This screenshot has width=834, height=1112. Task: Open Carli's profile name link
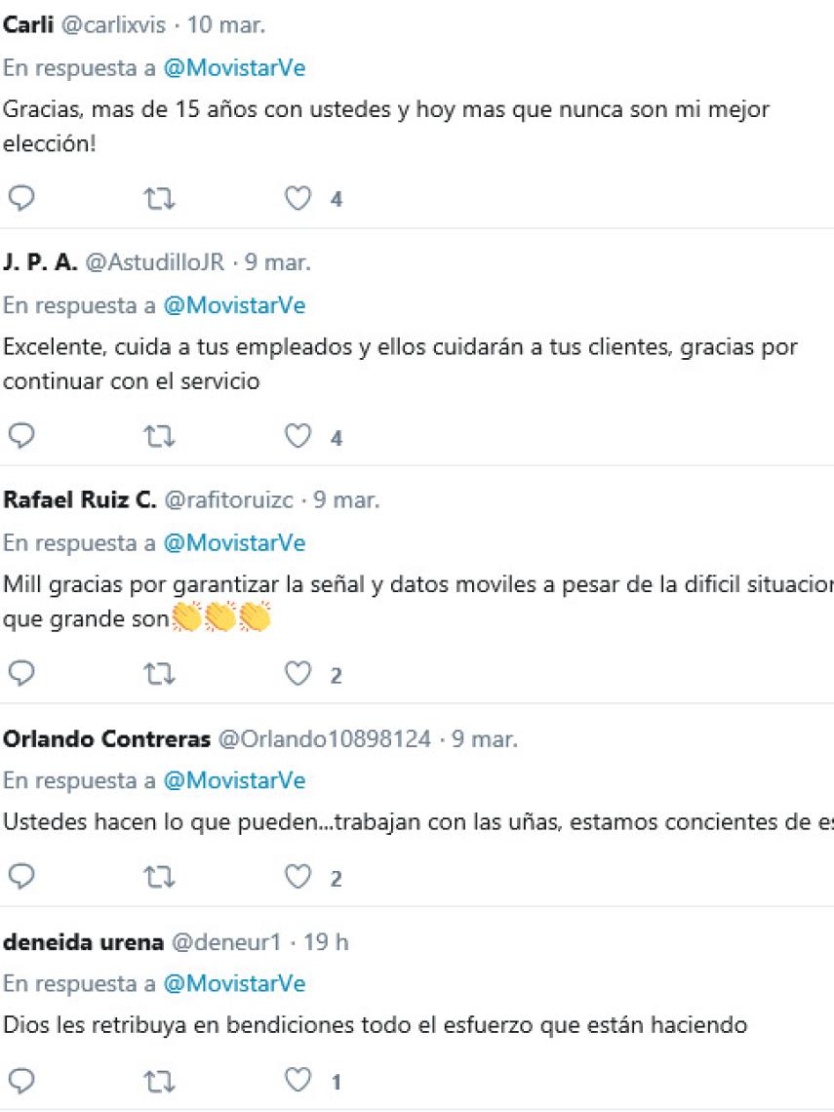pyautogui.click(x=28, y=25)
